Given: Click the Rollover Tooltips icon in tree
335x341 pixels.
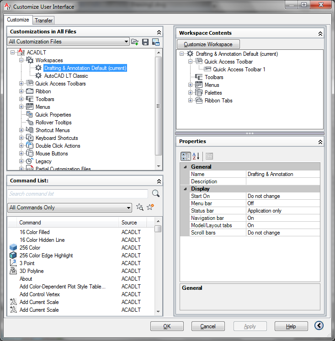Looking at the screenshot, I should 30,122.
